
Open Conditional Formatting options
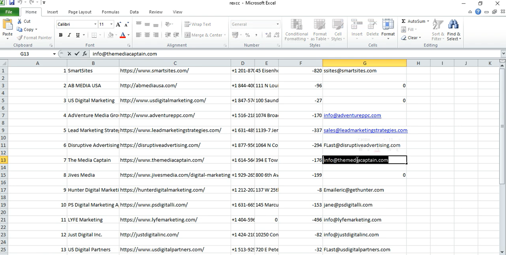tap(296, 29)
